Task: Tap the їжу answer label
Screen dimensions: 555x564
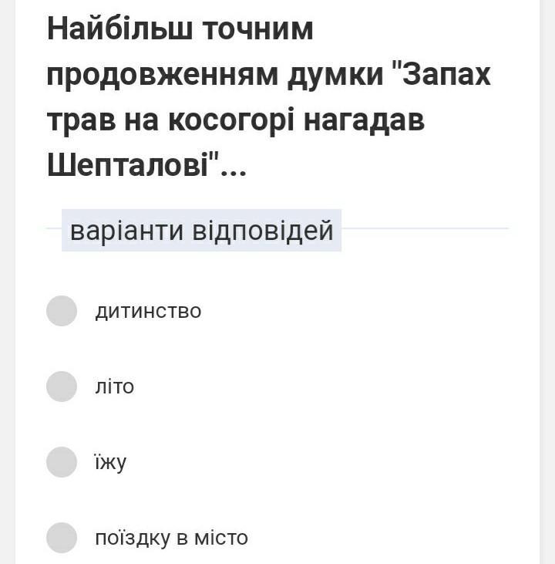Action: click(x=110, y=463)
